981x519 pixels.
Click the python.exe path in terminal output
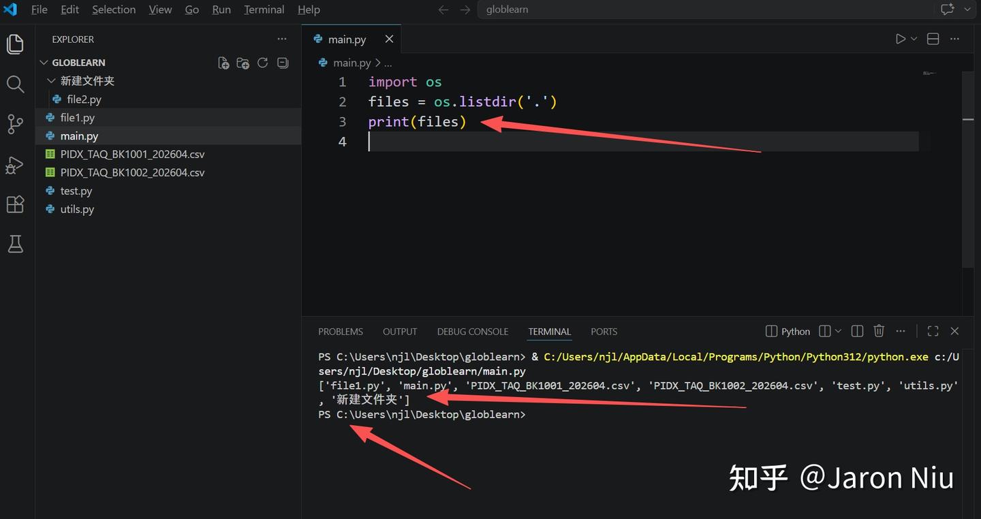tap(736, 357)
